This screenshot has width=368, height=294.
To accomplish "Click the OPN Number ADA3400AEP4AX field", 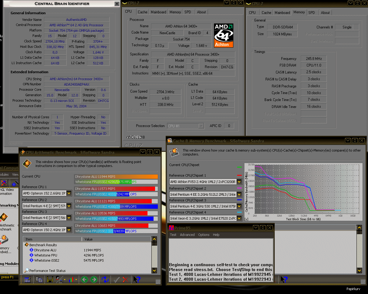I will pos(77,84).
